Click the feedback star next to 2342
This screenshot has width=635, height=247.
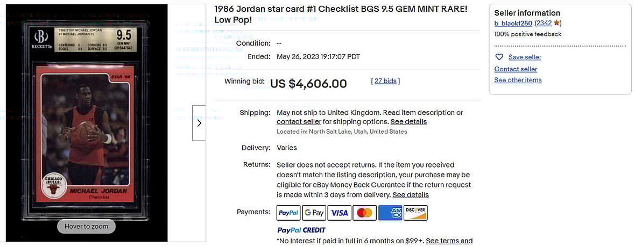[557, 23]
